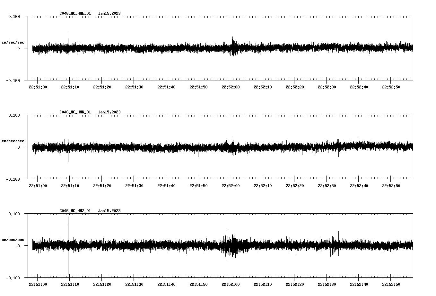
Task: Click the cm/sec/sec unit label on top plot
Action: pos(13,42)
